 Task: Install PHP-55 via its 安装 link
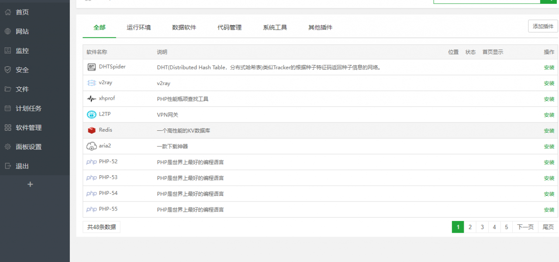[549, 210]
